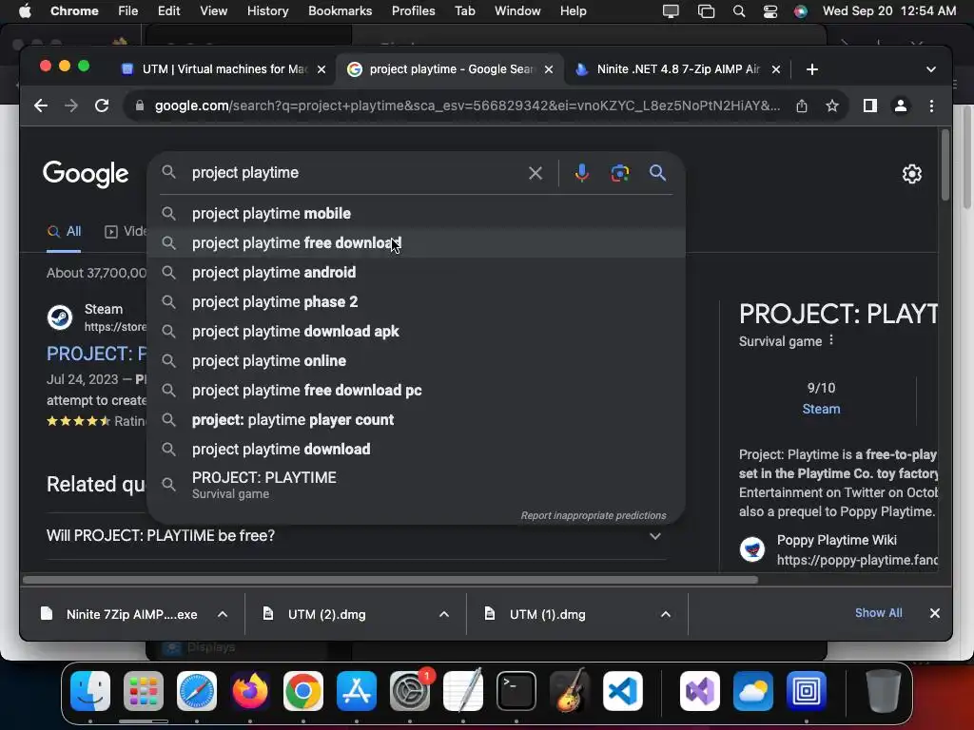Select suggestion 'project: playtime player count'

coord(417,419)
